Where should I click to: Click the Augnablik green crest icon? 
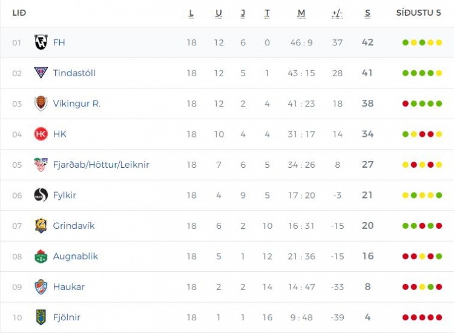(x=41, y=256)
